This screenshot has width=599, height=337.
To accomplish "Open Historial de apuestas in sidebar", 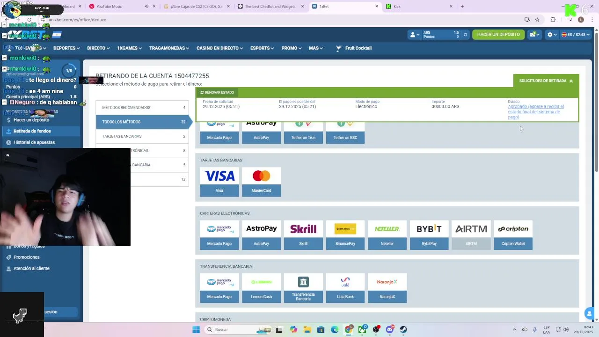I will pos(34,142).
